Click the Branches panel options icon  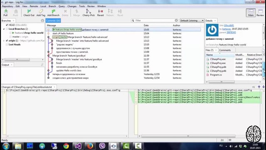pos(42,20)
